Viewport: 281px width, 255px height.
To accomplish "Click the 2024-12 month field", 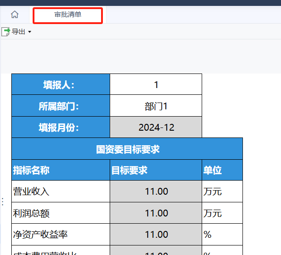I will [x=156, y=127].
